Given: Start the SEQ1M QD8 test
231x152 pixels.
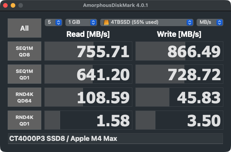Looking at the screenshot, I should pos(24,51).
